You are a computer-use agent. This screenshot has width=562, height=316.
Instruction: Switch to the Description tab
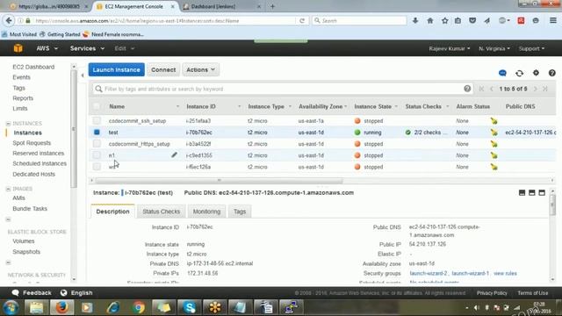tap(112, 212)
